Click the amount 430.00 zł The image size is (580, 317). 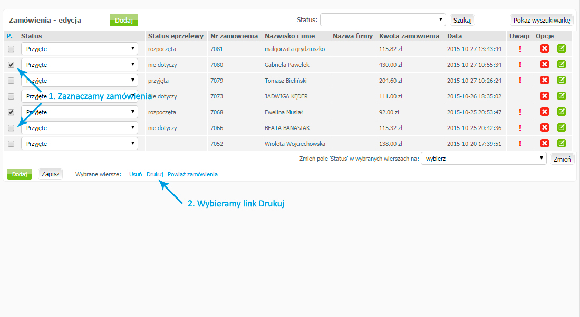tap(390, 65)
